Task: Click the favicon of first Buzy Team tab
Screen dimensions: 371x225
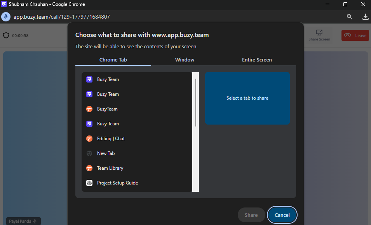Action: point(89,79)
